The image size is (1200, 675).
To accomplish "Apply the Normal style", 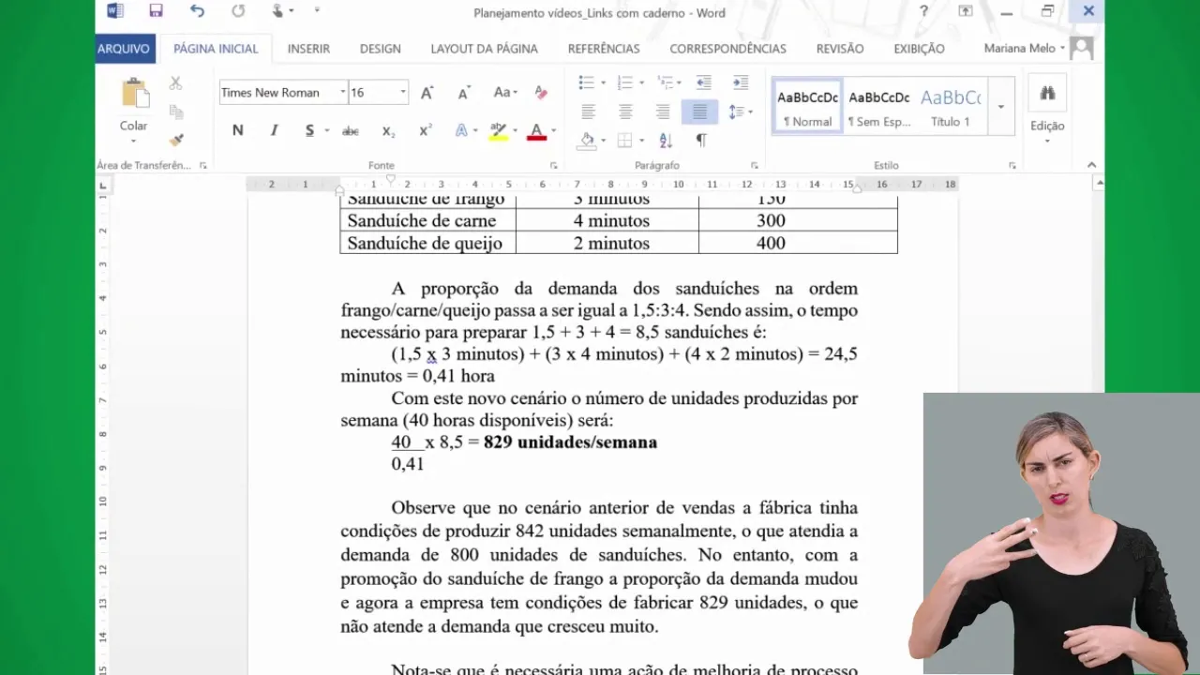I will [807, 106].
